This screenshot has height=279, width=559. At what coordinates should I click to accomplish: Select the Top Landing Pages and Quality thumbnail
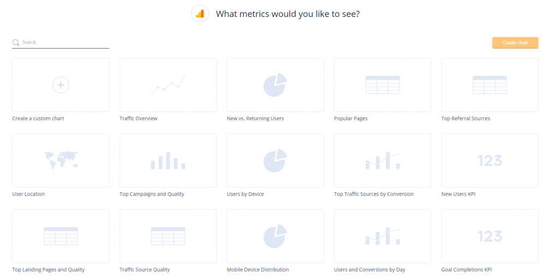click(x=61, y=236)
